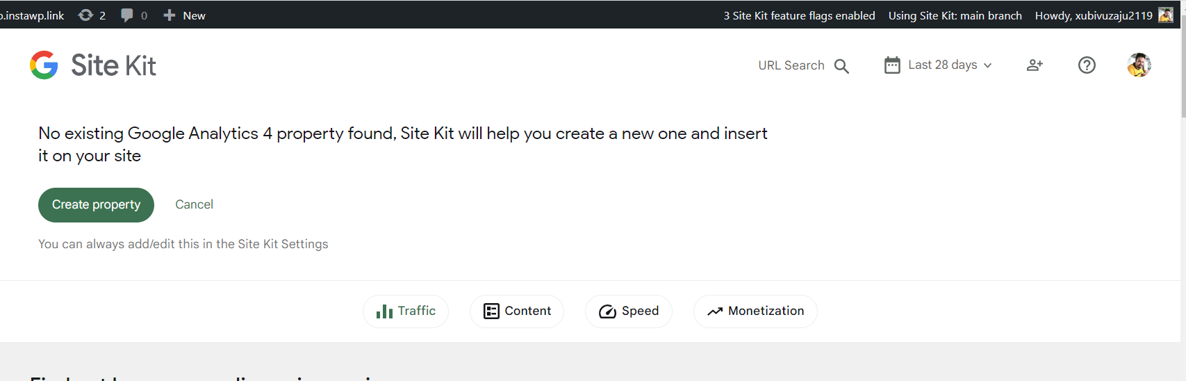
Task: Select the Traffic text in the dashboard navigation
Action: pos(417,311)
